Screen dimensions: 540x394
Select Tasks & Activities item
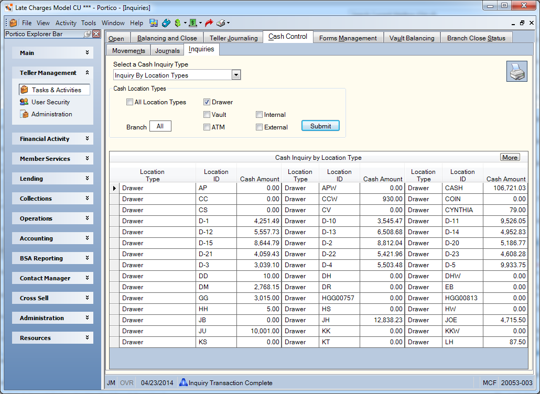(x=55, y=90)
